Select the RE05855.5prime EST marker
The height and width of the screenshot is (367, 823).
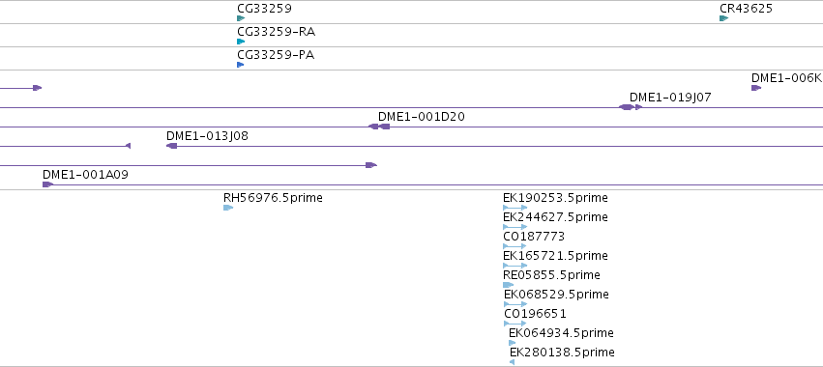coord(508,285)
